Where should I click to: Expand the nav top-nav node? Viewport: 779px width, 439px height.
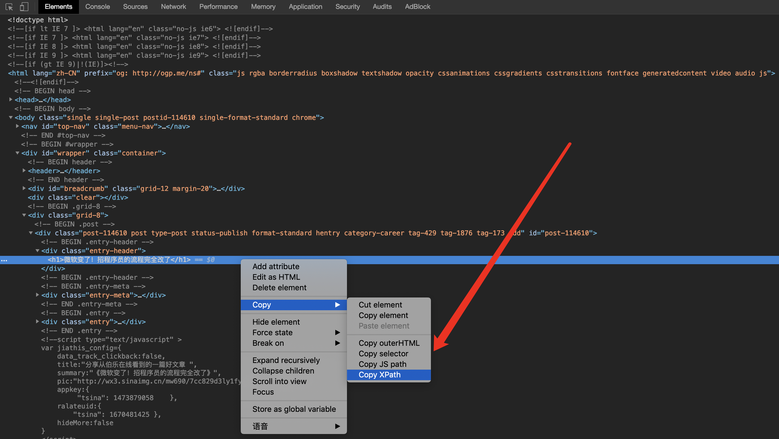17,126
